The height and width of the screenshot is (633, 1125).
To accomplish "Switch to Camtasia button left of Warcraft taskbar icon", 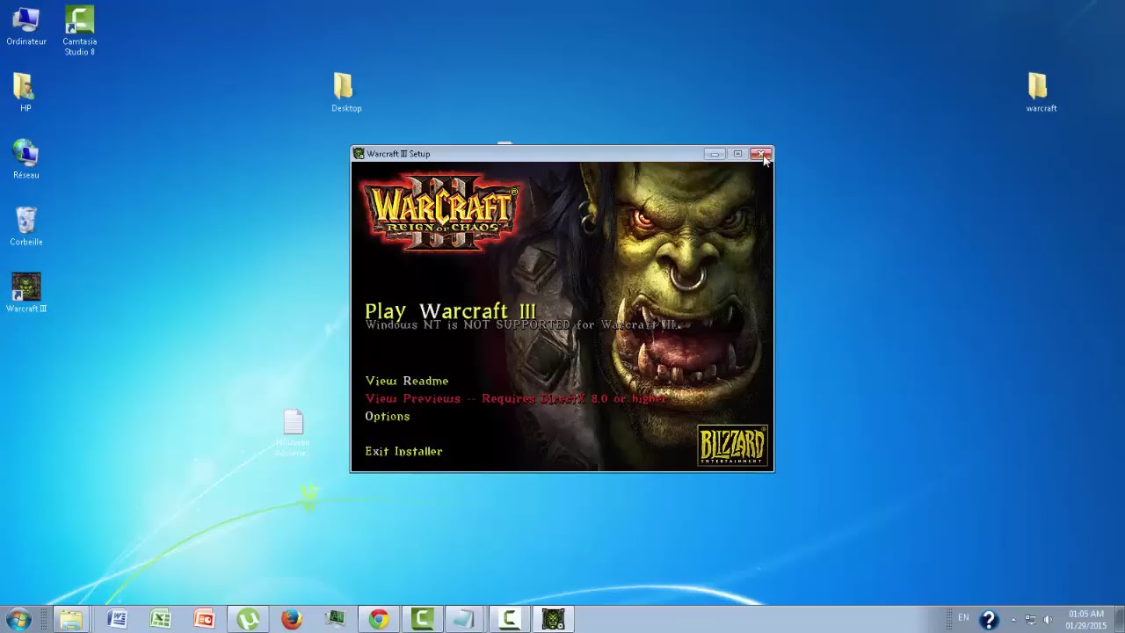I will 510,619.
